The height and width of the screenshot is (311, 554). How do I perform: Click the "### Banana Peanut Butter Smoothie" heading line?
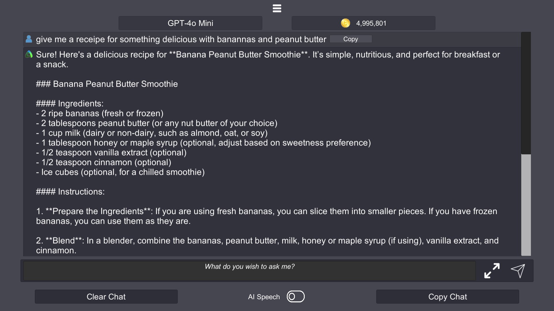point(107,84)
